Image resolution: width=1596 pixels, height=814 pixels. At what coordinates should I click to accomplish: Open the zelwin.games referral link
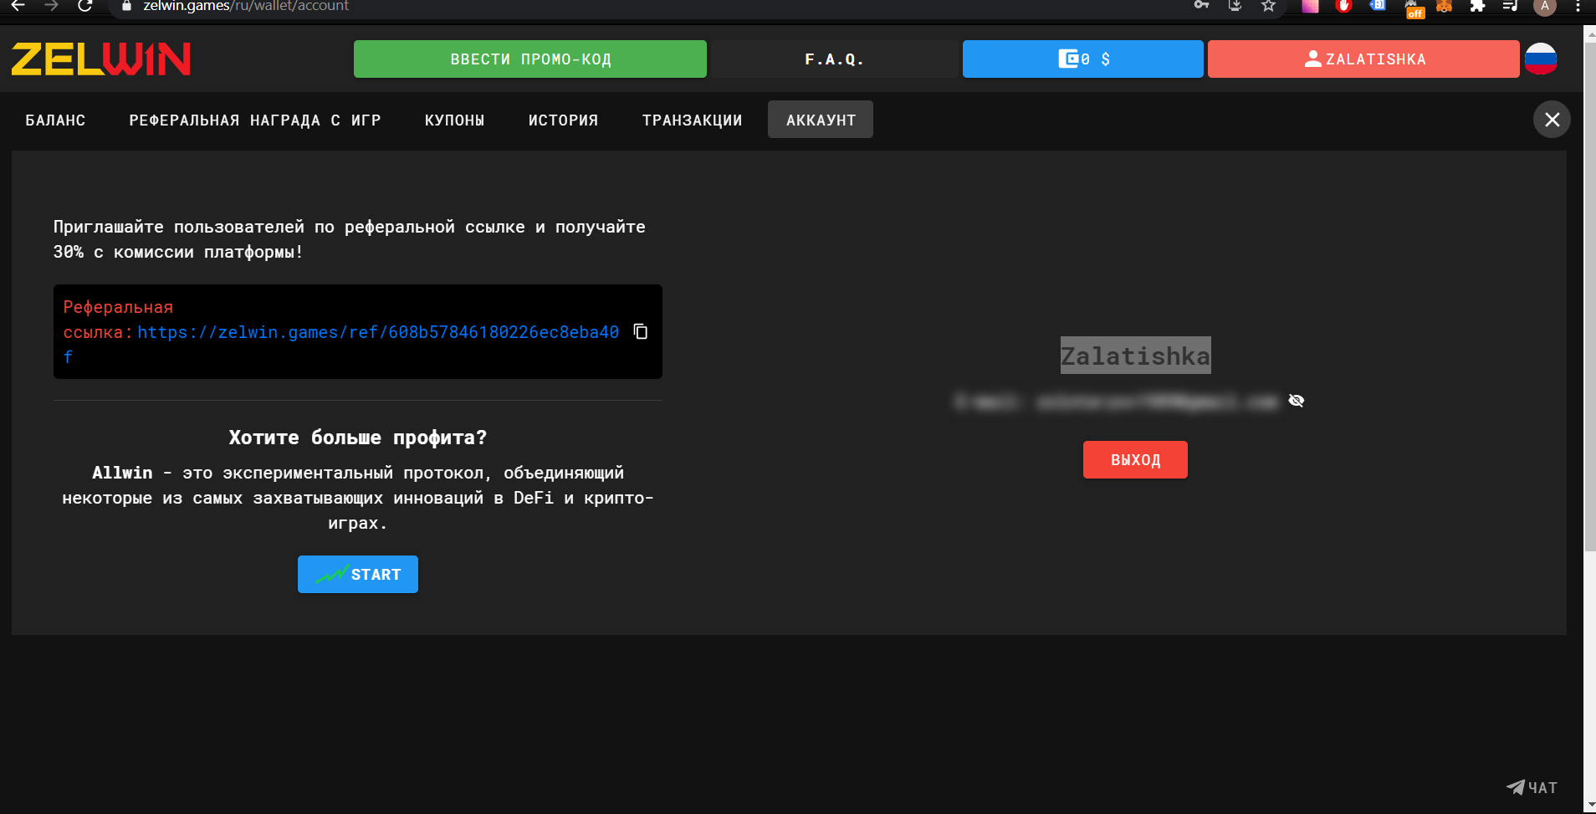(x=378, y=332)
